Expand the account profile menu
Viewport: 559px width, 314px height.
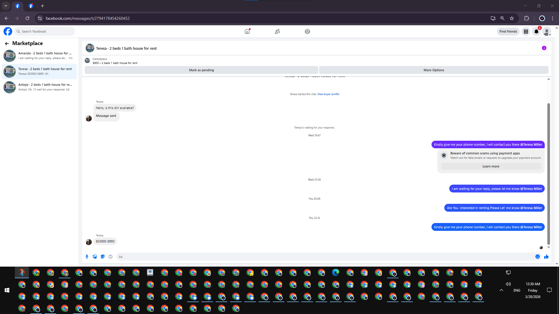pos(547,31)
